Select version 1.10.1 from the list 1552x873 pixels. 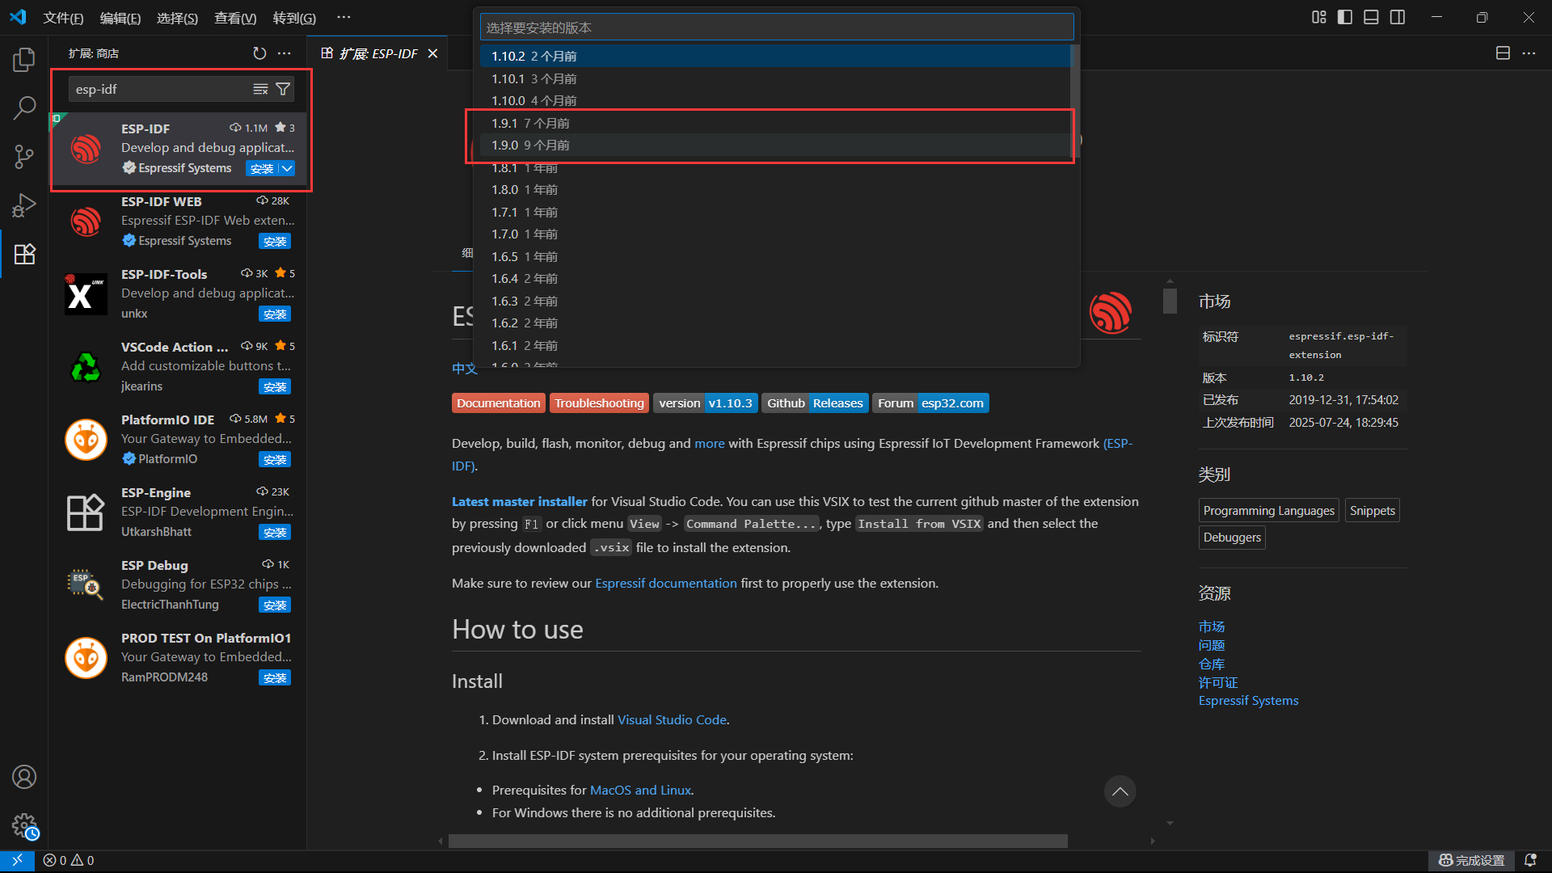[x=776, y=78]
